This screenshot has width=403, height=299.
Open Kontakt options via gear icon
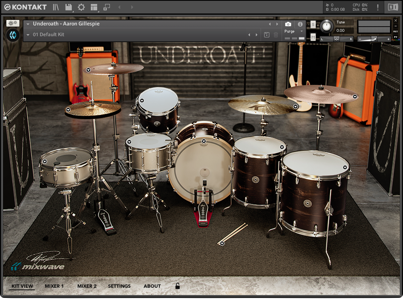(81, 7)
